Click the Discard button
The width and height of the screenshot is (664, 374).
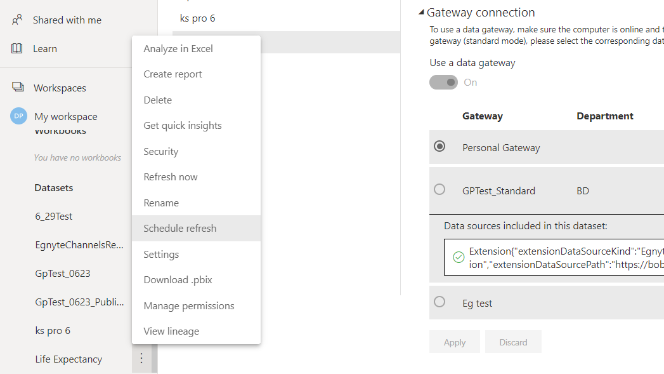click(513, 342)
